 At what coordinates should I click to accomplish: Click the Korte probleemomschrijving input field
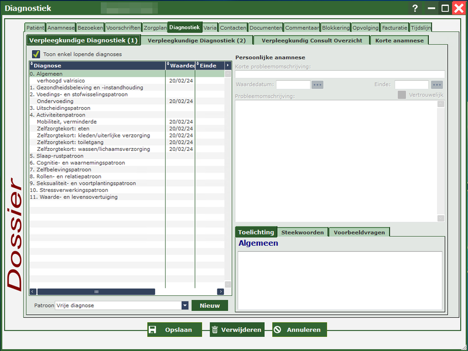click(x=339, y=74)
